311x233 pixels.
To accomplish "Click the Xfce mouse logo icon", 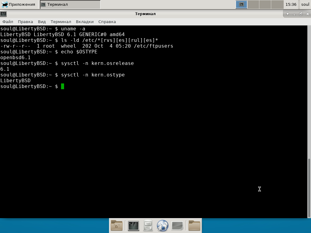I will [4, 4].
